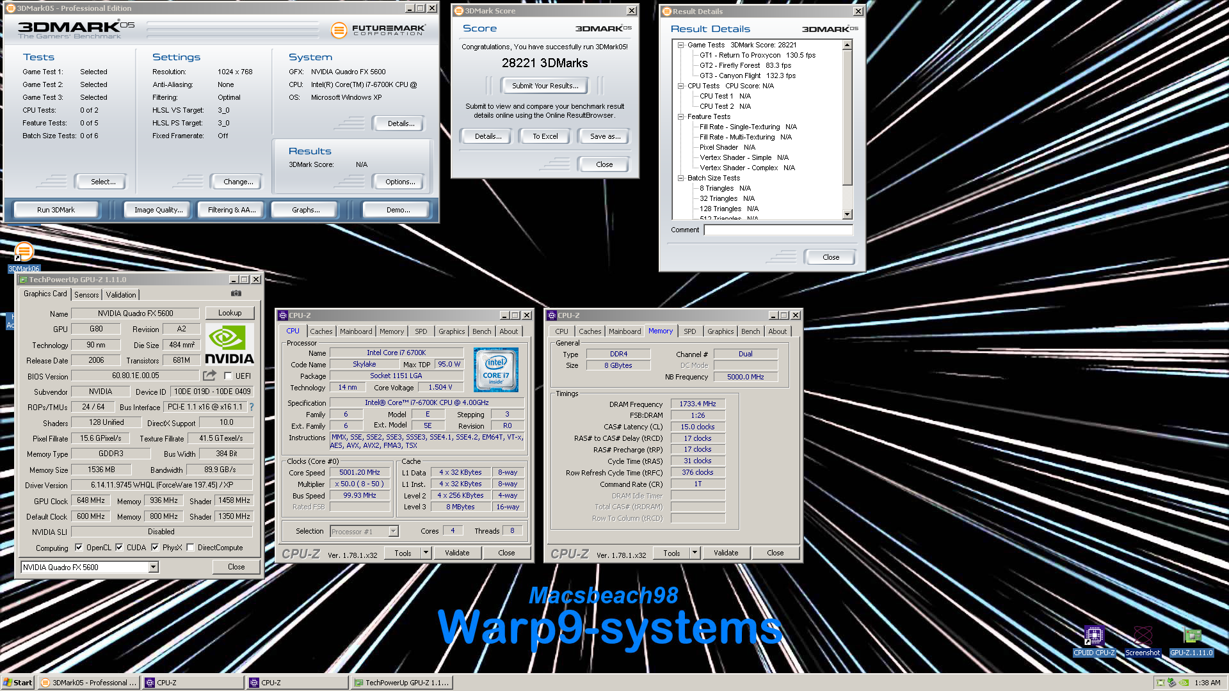
Task: Collapse the Game Tests tree node
Action: (681, 45)
